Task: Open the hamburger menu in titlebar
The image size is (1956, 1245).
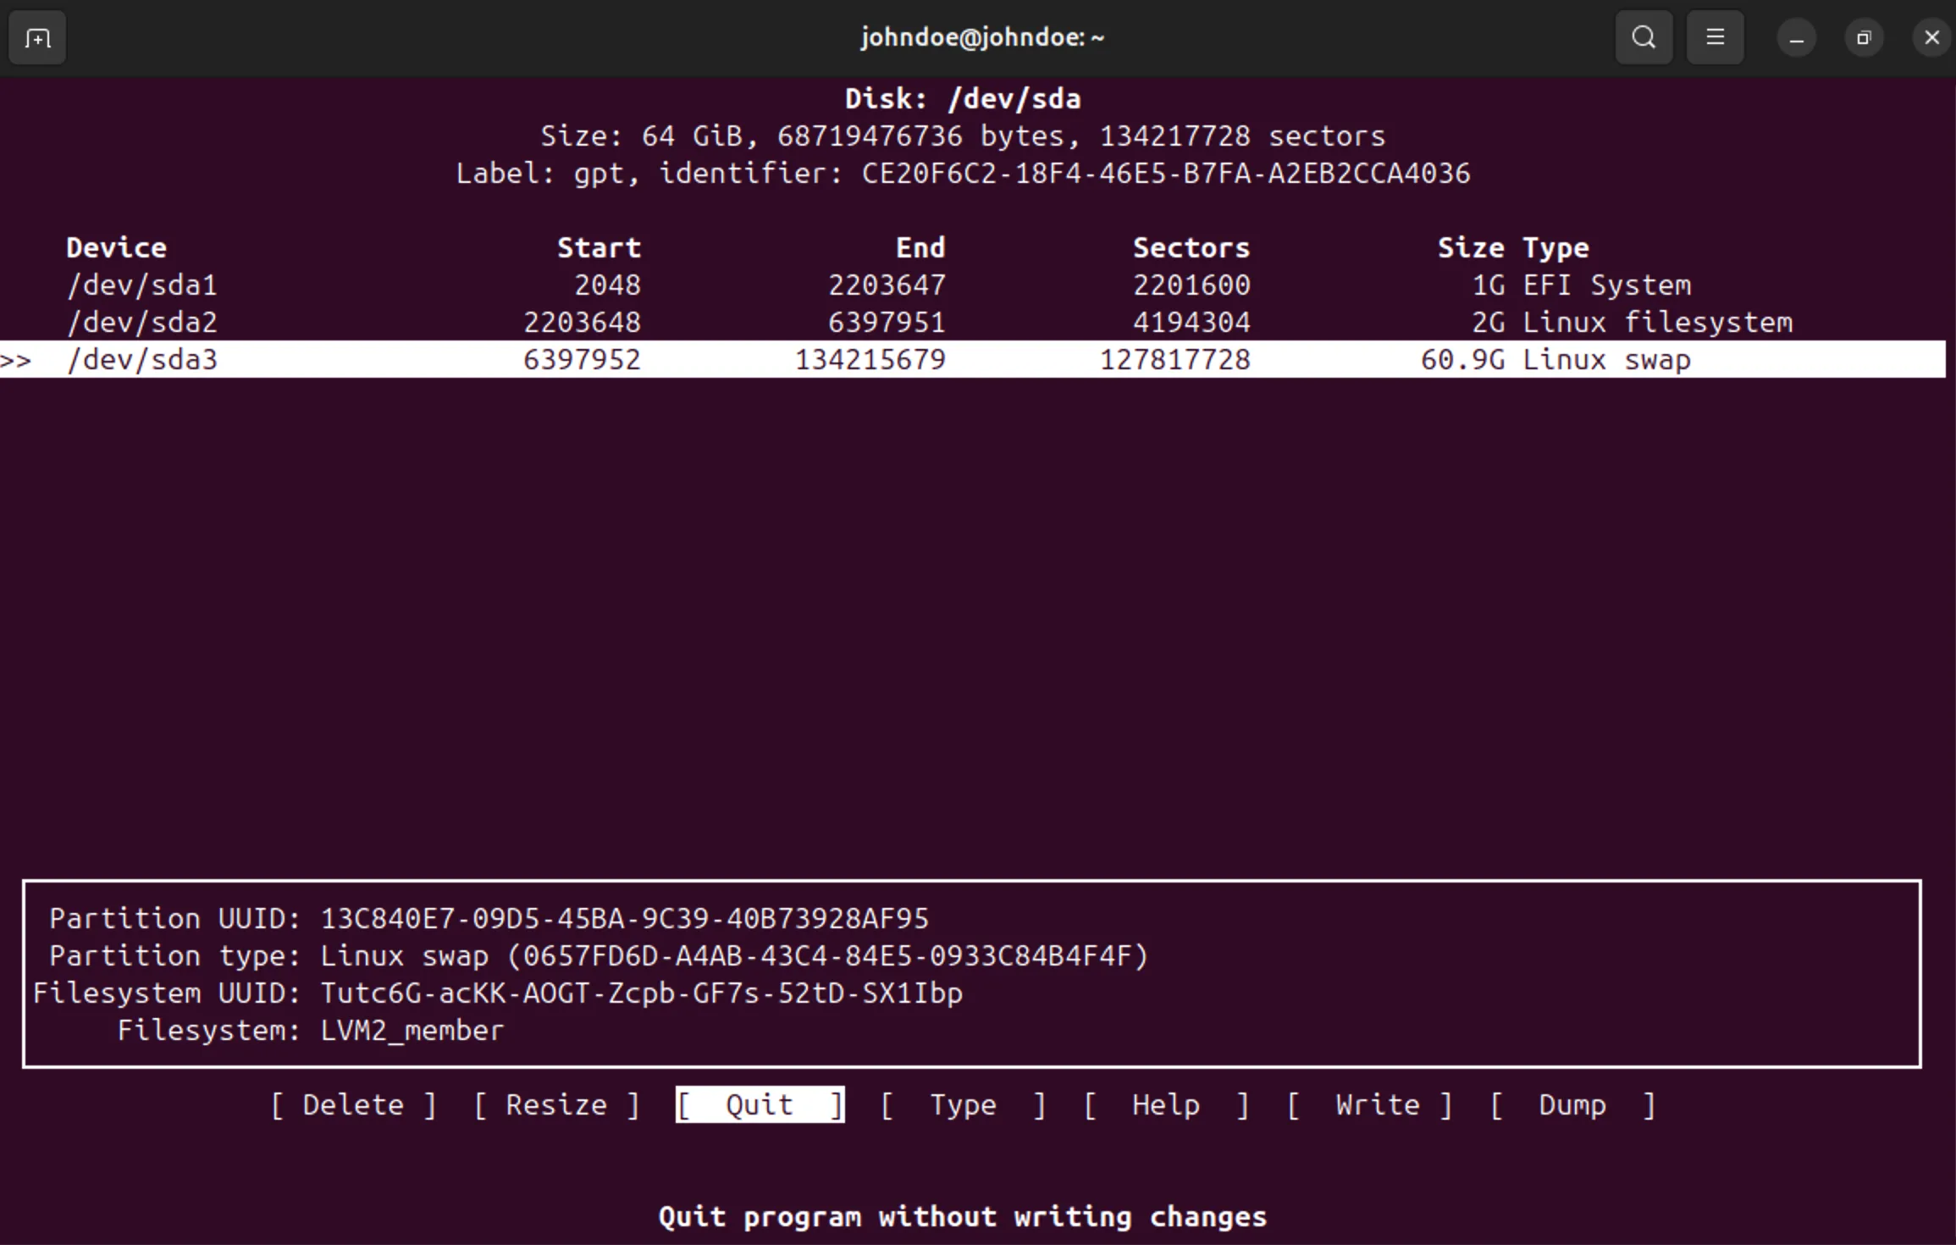Action: (1715, 38)
